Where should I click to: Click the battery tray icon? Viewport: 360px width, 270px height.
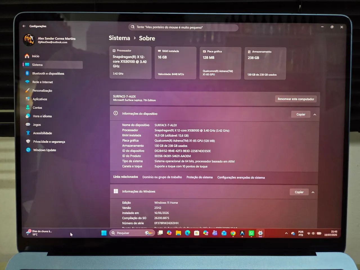tap(319, 233)
